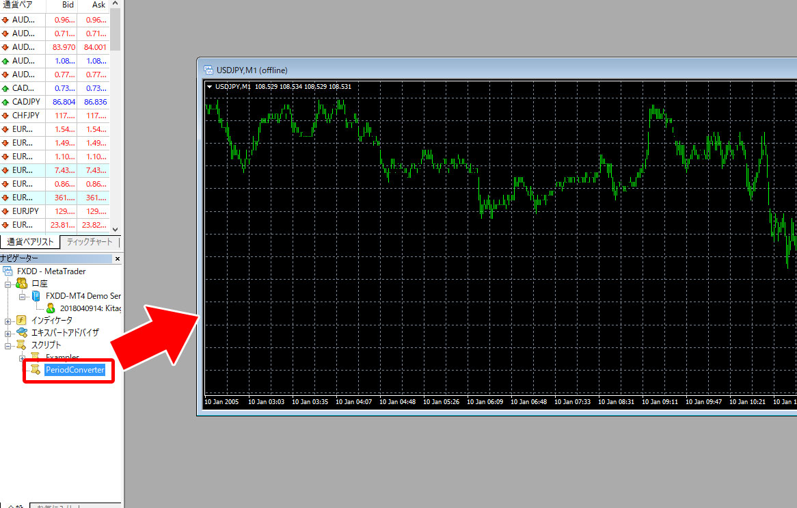Click the スクリプト folder icon
Screen dimensions: 797x508
point(21,345)
